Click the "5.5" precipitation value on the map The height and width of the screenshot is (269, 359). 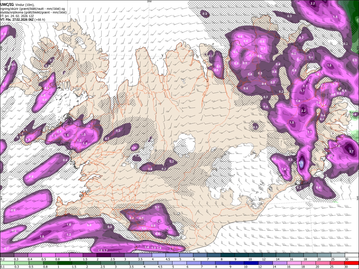[x=301, y=163]
